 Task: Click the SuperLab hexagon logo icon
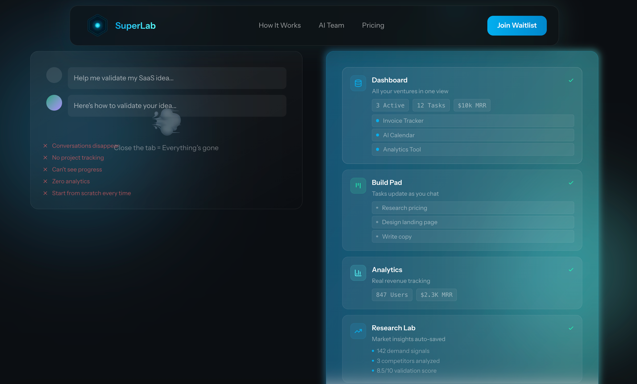coord(98,26)
